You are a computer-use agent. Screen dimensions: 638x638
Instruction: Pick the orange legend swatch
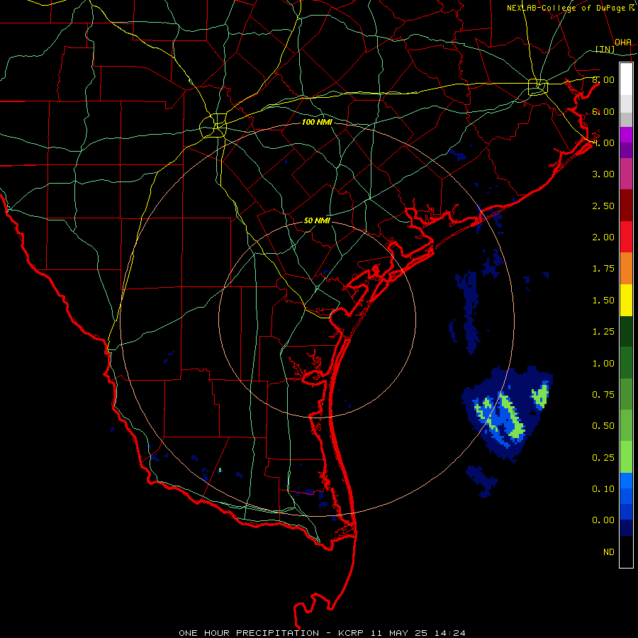[626, 268]
